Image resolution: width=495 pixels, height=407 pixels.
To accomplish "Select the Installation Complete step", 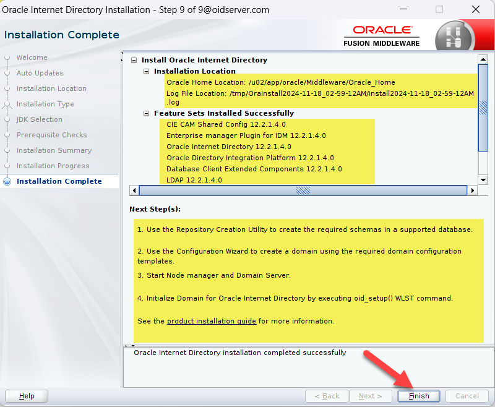I will (59, 181).
